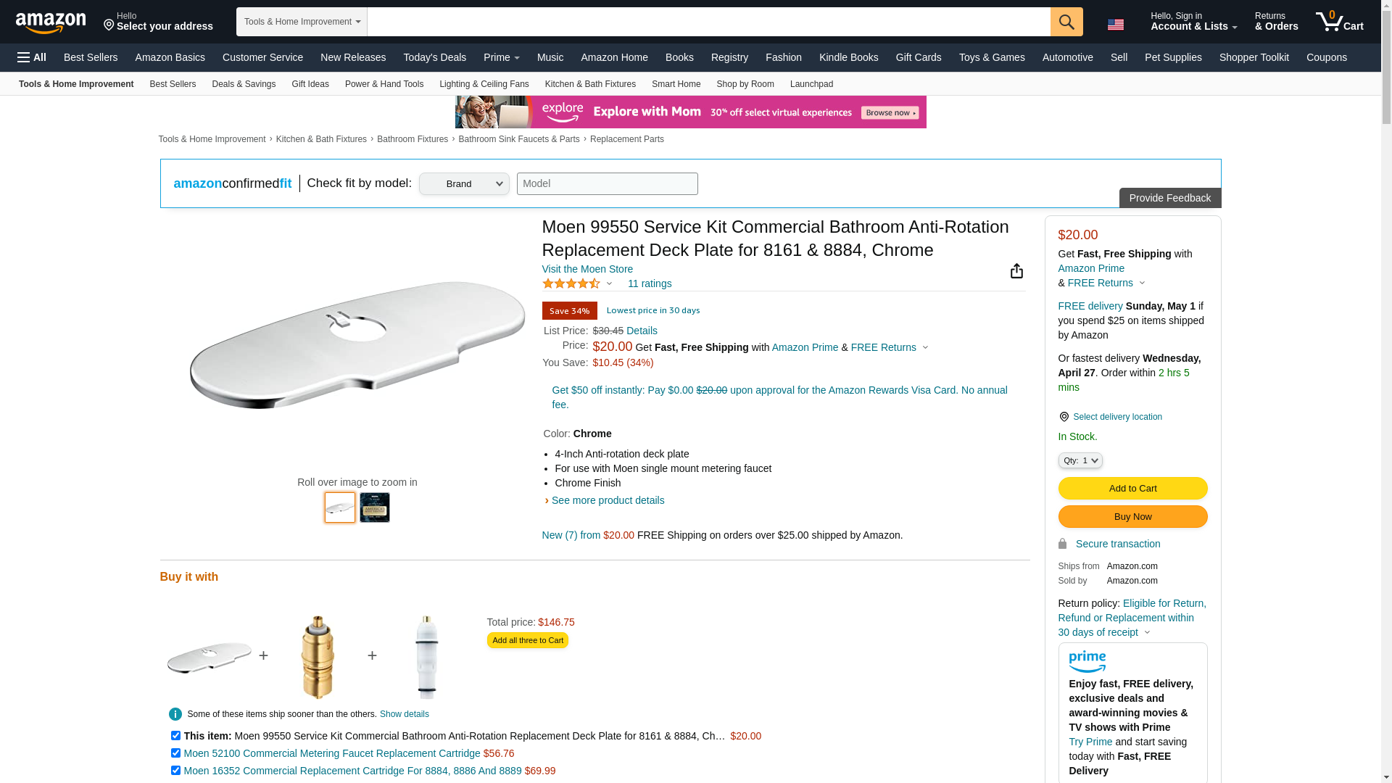
Task: Open the Brand dropdown in confirmed fit
Action: (464, 184)
